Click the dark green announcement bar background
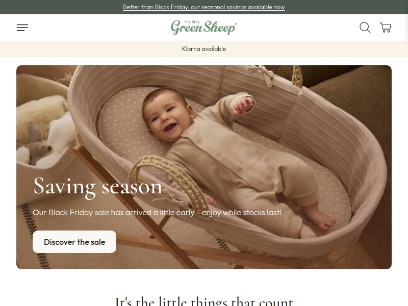This screenshot has width=408, height=306. point(65,7)
